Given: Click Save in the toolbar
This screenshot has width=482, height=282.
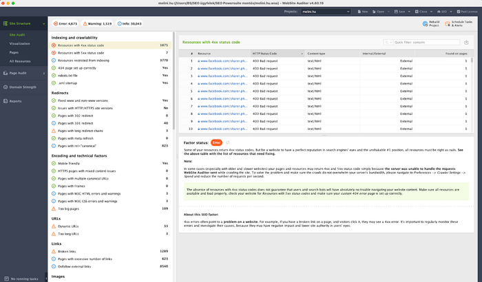Looking at the screenshot, I should pyautogui.click(x=399, y=12).
